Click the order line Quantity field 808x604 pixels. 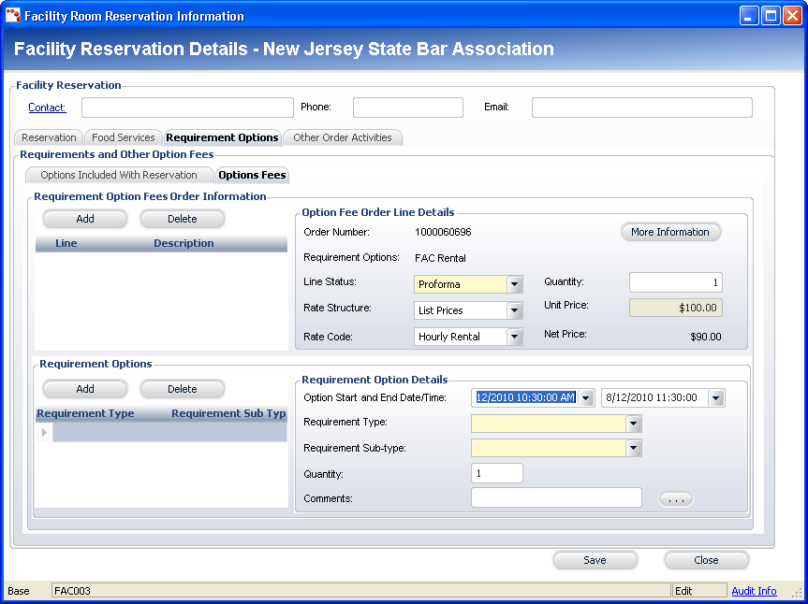pyautogui.click(x=676, y=282)
